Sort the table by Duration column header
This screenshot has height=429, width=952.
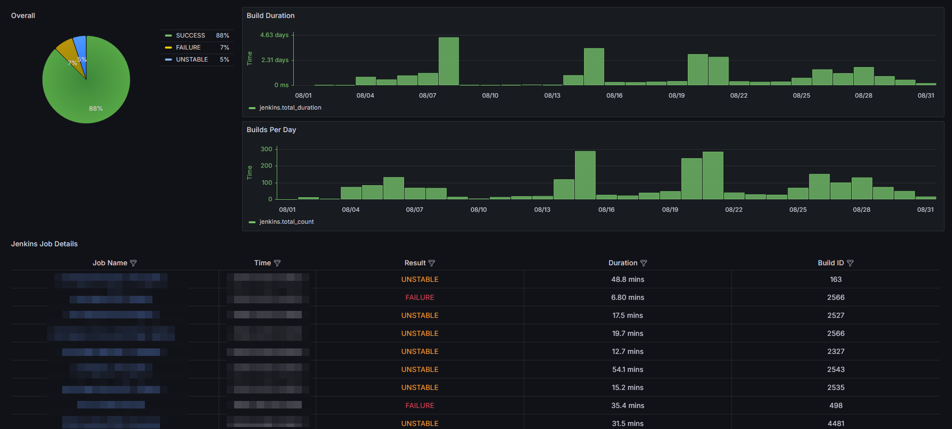(623, 263)
